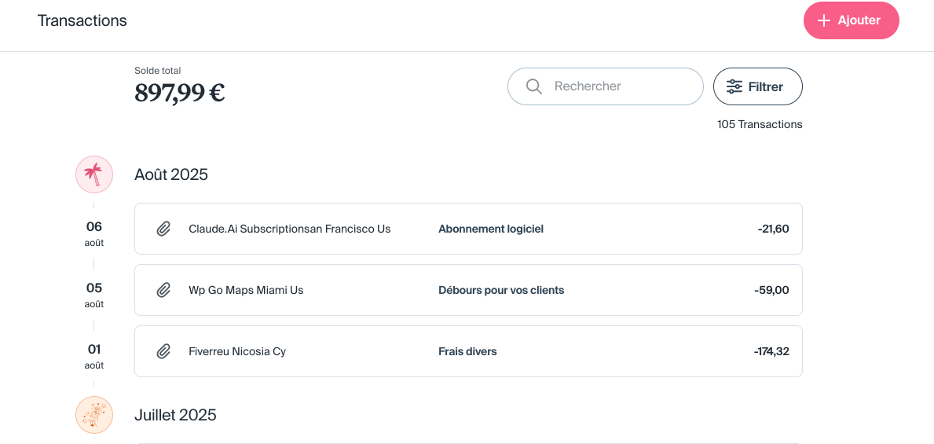
Task: Click the -174,32 transaction amount
Action: click(x=771, y=351)
